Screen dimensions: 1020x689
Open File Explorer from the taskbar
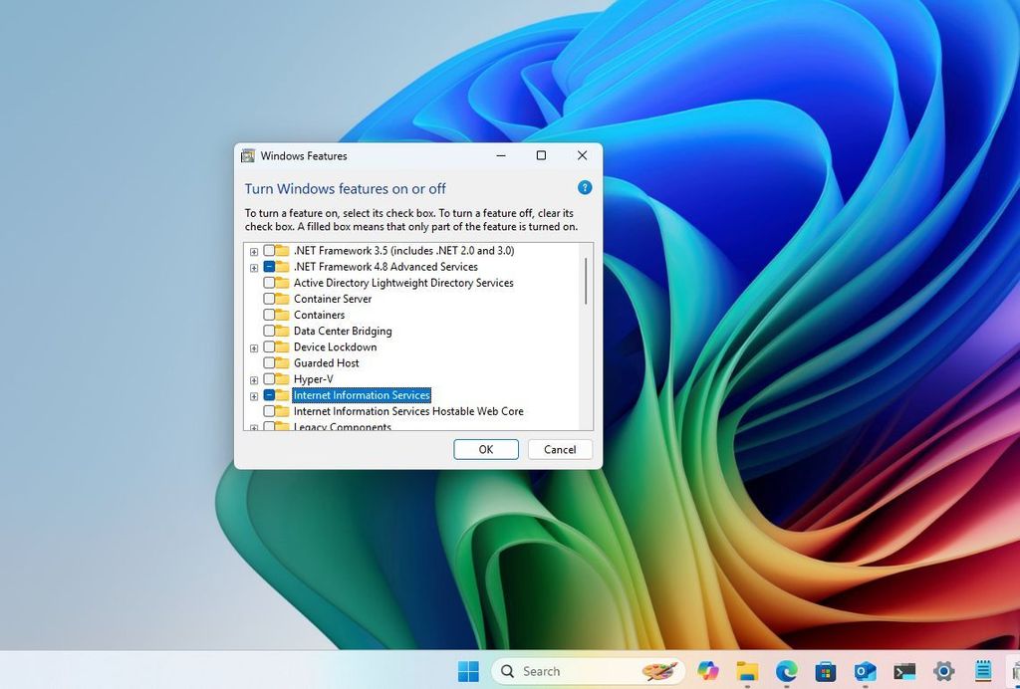747,670
